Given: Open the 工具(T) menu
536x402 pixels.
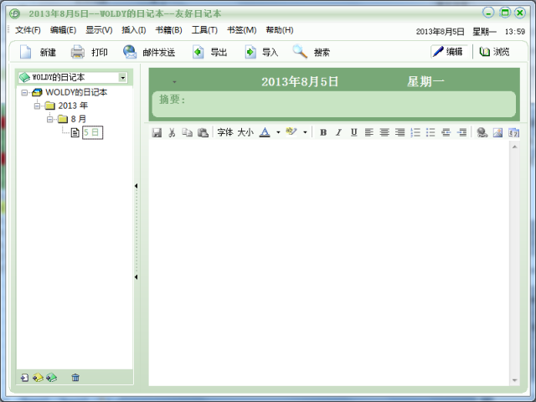Looking at the screenshot, I should [x=204, y=30].
